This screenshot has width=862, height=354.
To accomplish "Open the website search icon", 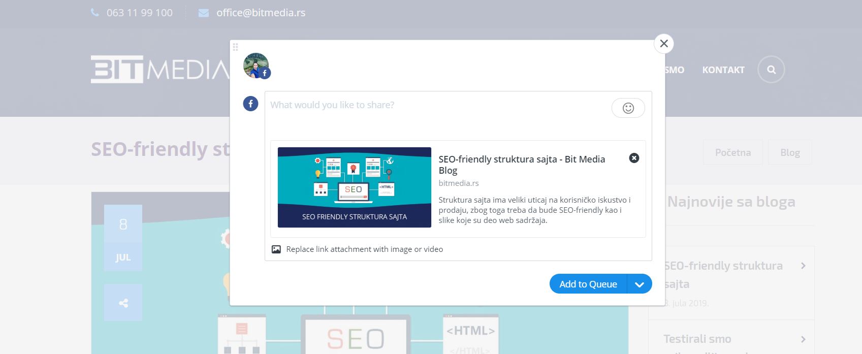I will pyautogui.click(x=771, y=70).
